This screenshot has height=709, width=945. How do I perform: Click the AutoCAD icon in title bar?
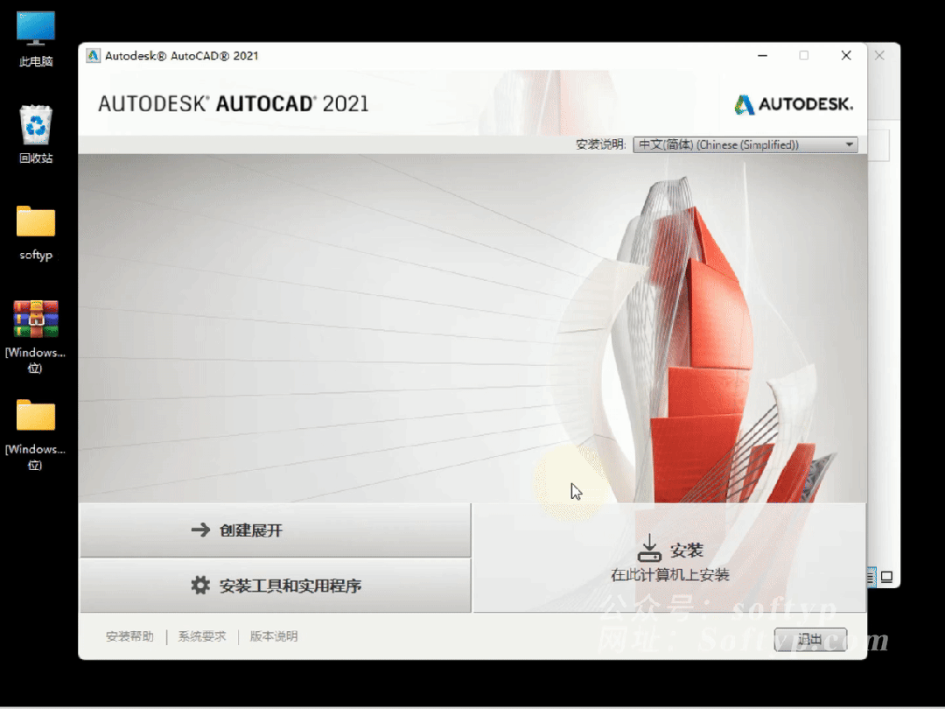(93, 56)
